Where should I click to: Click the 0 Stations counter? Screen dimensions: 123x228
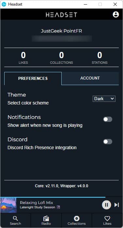[100, 58]
